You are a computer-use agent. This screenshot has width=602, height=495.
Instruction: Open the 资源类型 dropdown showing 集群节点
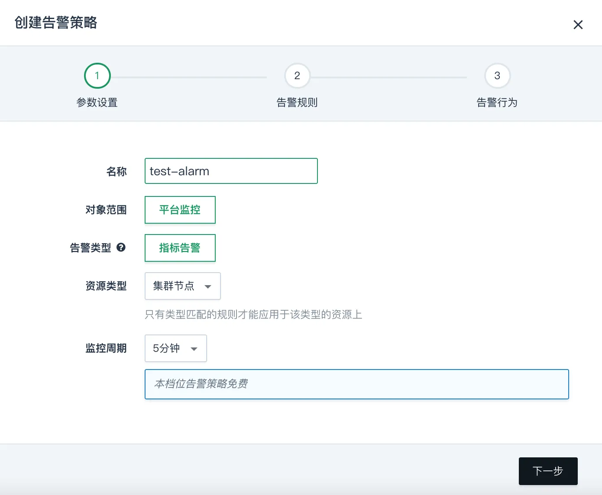[x=183, y=286]
